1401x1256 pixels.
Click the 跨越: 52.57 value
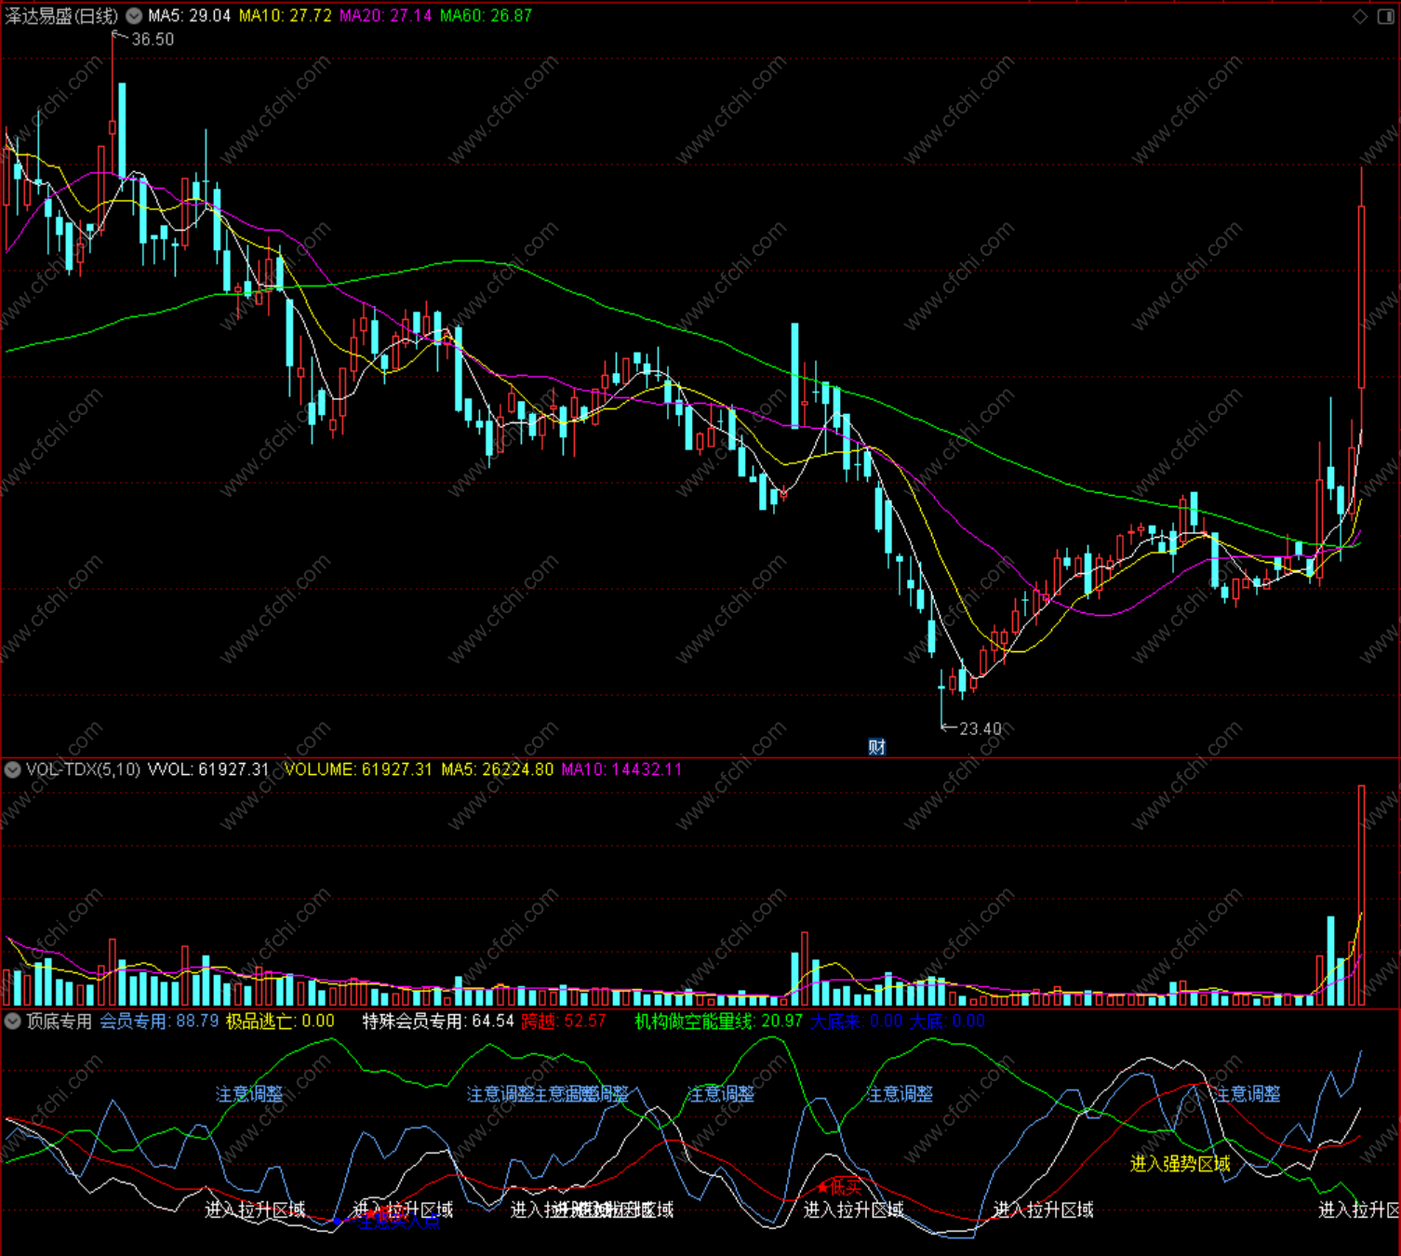coord(564,1021)
